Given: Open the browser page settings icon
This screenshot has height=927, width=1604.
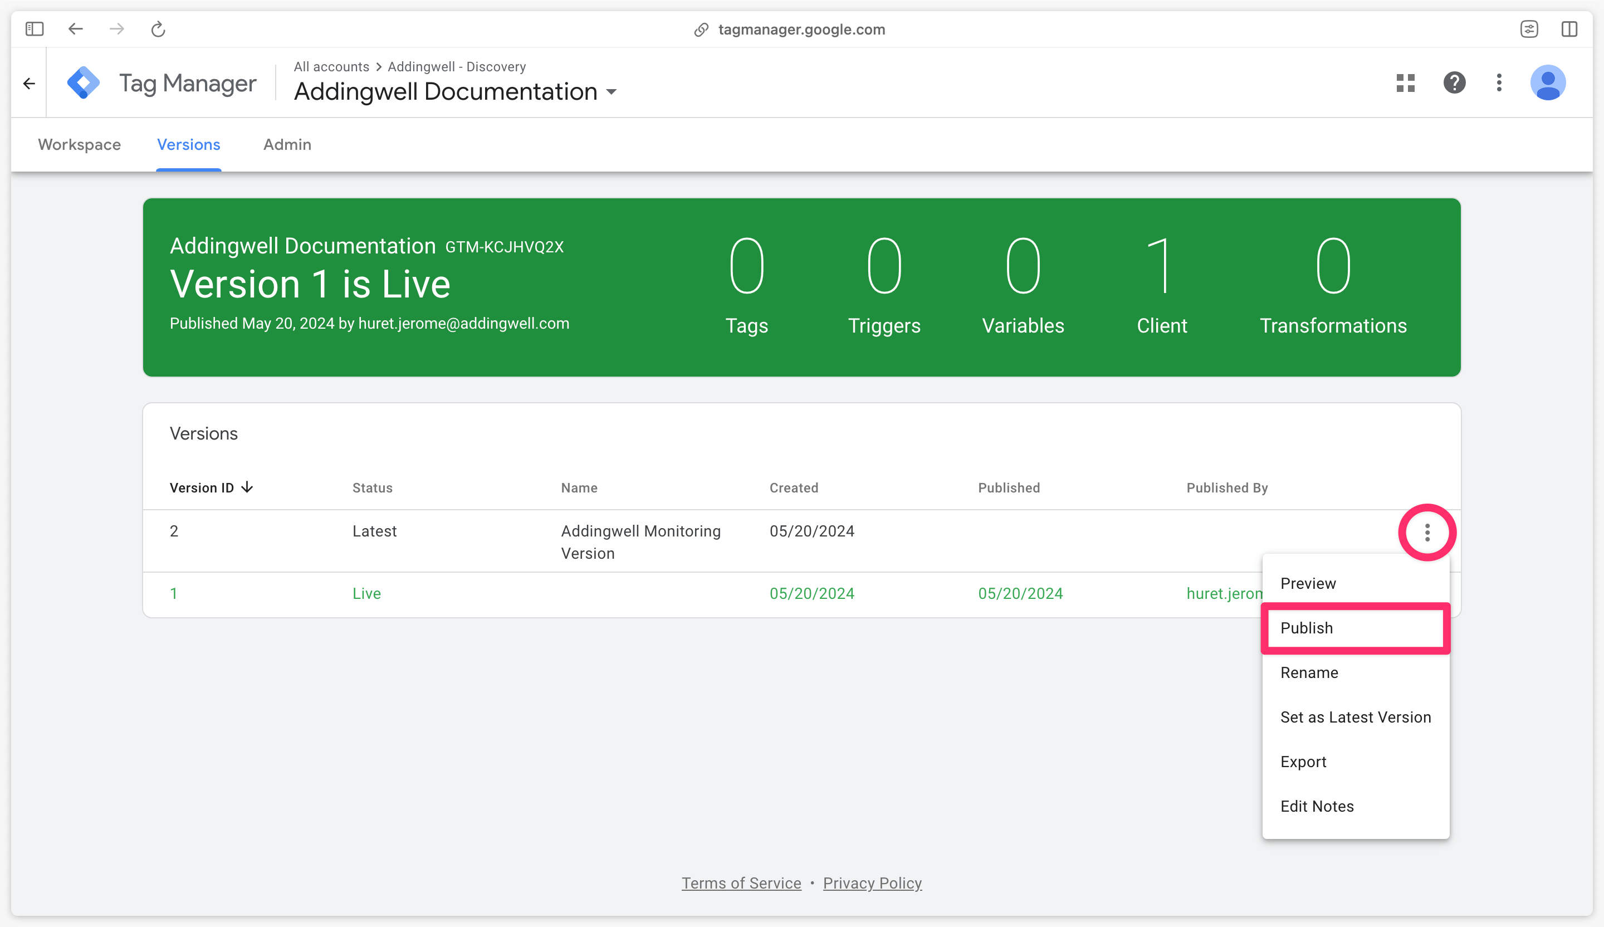Looking at the screenshot, I should [1529, 30].
